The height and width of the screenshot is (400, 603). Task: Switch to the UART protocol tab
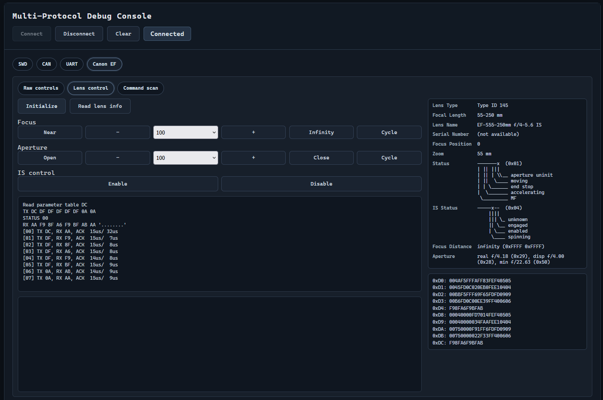pos(72,64)
